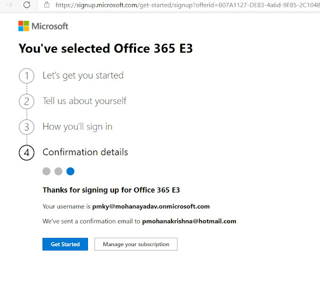Click the step 4 circle icon
This screenshot has height=281, width=320.
pyautogui.click(x=26, y=152)
